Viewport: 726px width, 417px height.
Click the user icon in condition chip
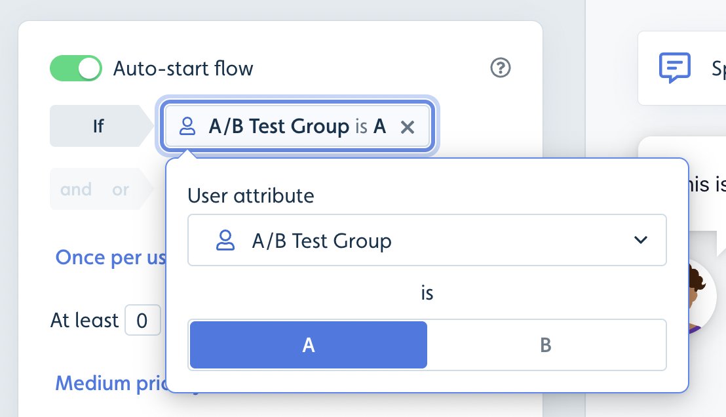click(187, 126)
